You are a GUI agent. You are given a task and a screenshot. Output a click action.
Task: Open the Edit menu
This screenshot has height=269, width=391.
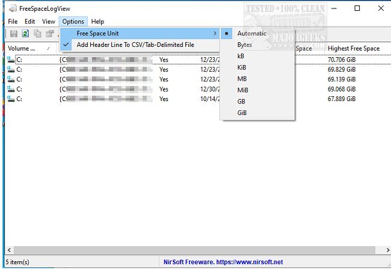tap(29, 22)
